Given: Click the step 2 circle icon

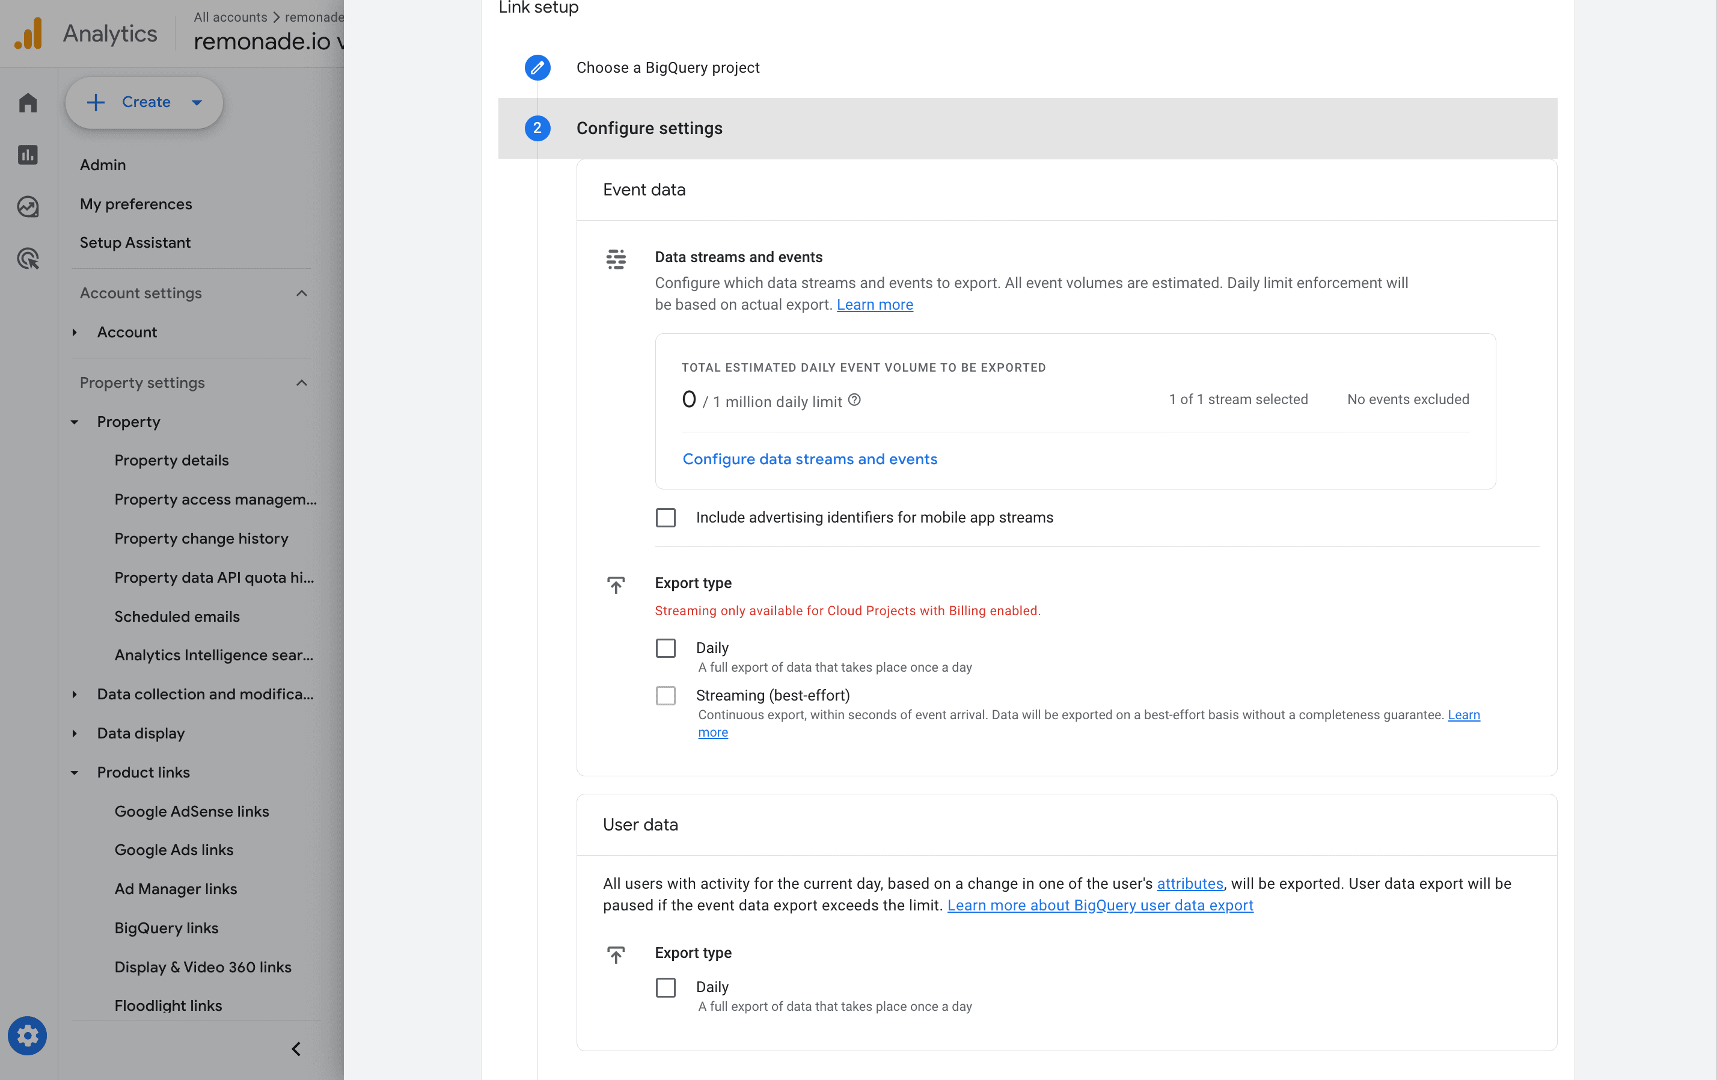Looking at the screenshot, I should click(537, 129).
